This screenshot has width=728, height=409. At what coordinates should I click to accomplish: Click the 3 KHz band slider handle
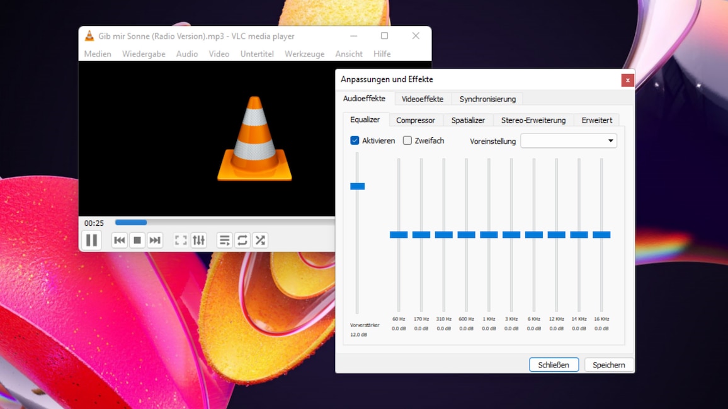(x=511, y=235)
